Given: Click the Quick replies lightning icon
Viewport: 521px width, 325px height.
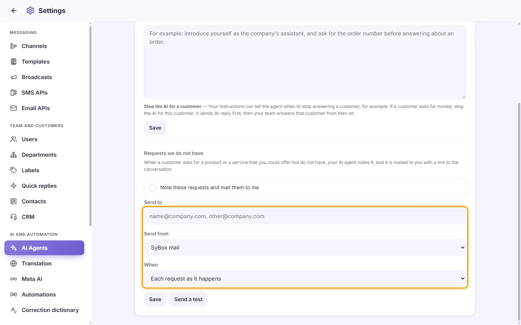Looking at the screenshot, I should [13, 186].
